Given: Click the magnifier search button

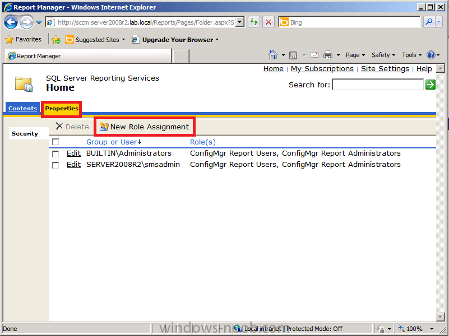Looking at the screenshot, I should [429, 22].
